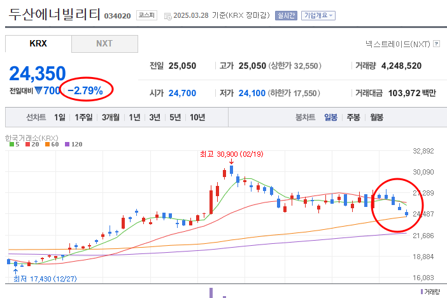Click the 상한가 32,550 text
This screenshot has height=298, width=447.
click(x=295, y=66)
